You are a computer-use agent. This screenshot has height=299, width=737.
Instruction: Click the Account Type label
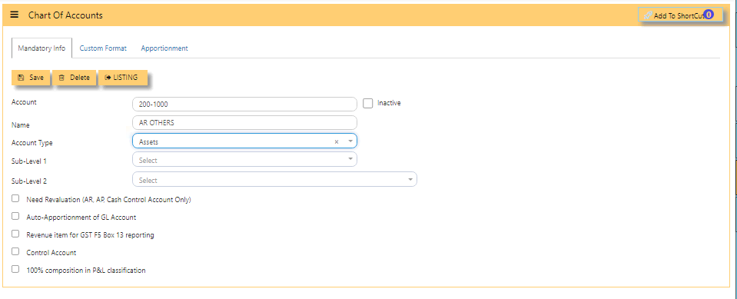click(32, 142)
